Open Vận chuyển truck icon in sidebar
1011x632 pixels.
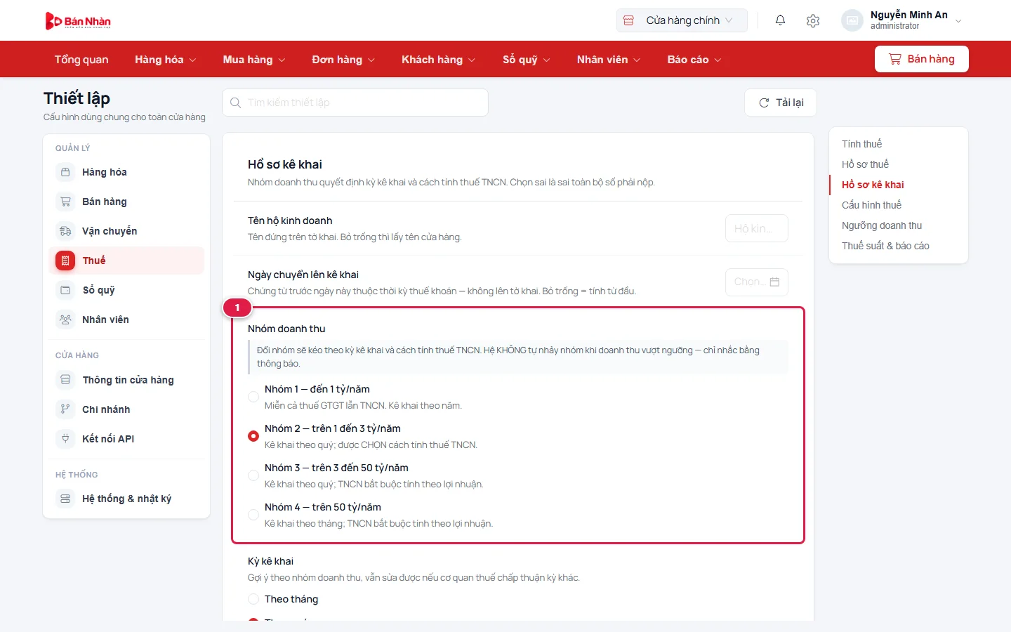(x=65, y=231)
